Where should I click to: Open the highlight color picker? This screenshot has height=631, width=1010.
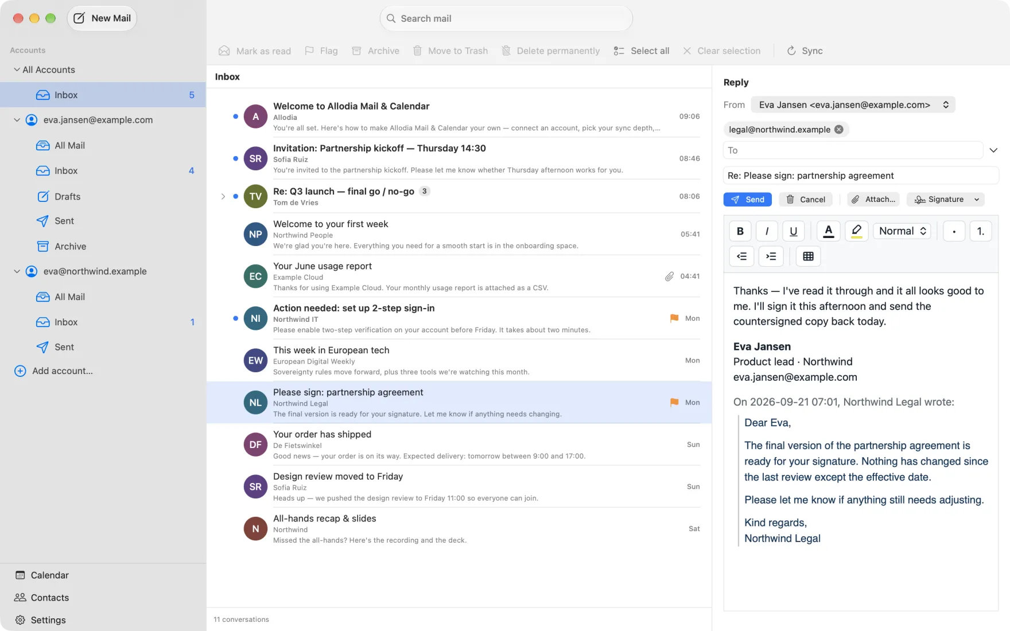point(856,231)
